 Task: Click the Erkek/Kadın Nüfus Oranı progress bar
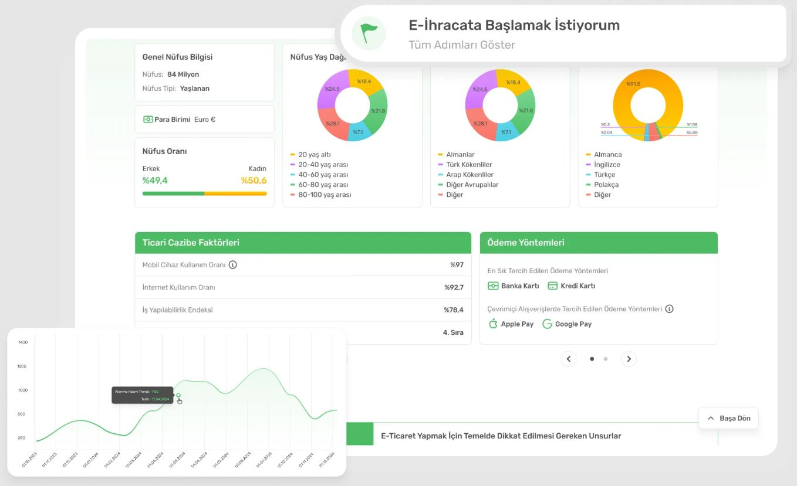point(205,193)
